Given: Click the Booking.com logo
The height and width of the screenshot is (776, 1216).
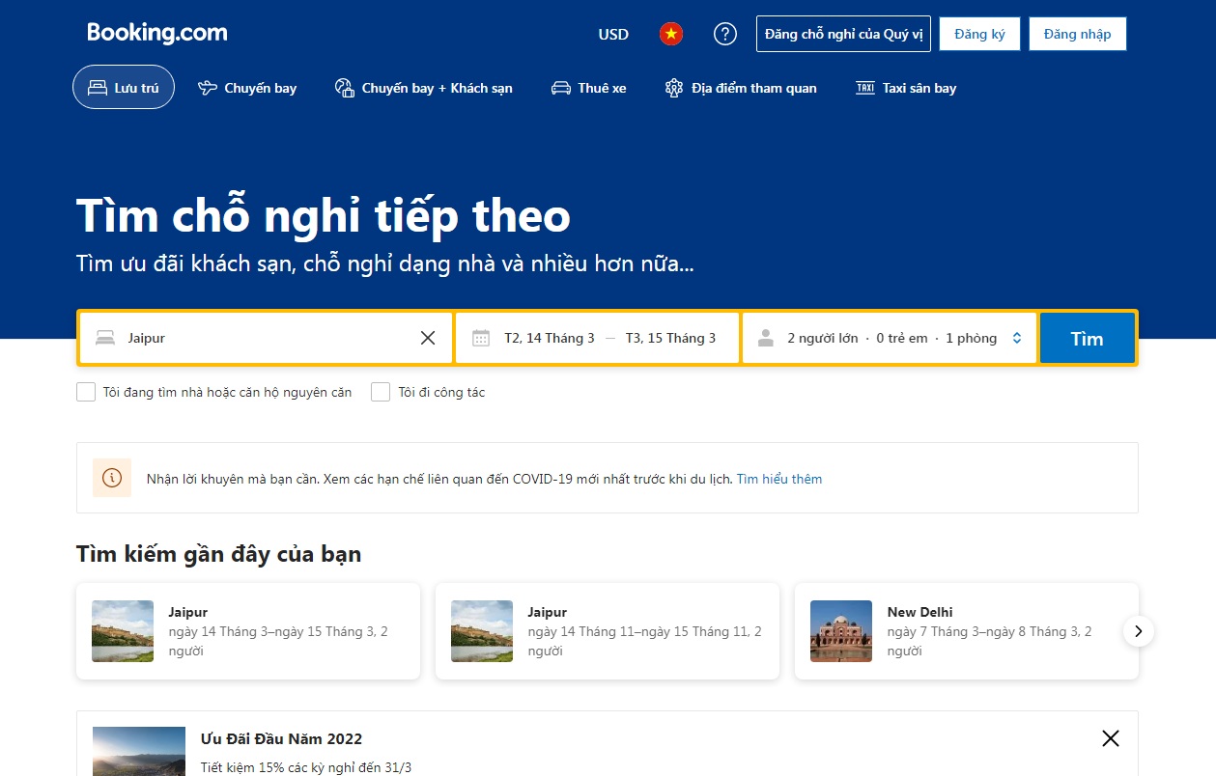Looking at the screenshot, I should (157, 33).
